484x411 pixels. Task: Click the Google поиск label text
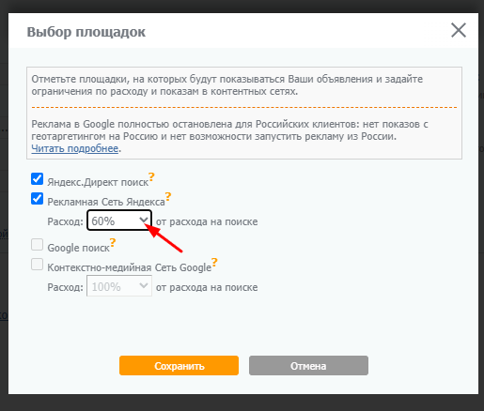(x=78, y=248)
